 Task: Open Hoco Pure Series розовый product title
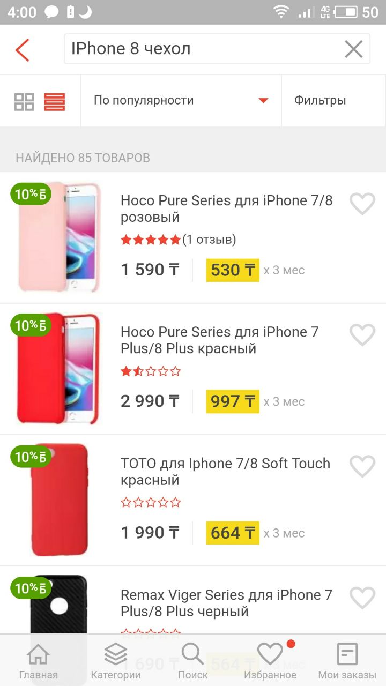pyautogui.click(x=226, y=208)
